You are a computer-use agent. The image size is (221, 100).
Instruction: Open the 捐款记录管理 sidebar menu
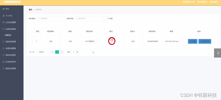click(x=12, y=68)
